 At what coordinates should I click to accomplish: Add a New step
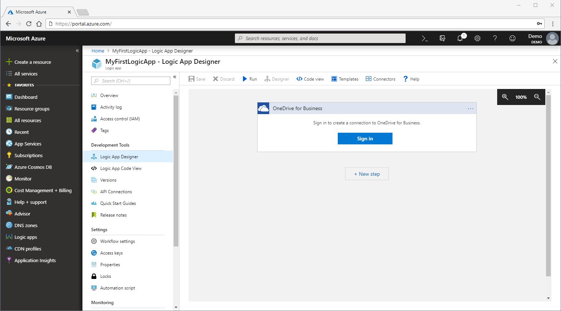(367, 174)
